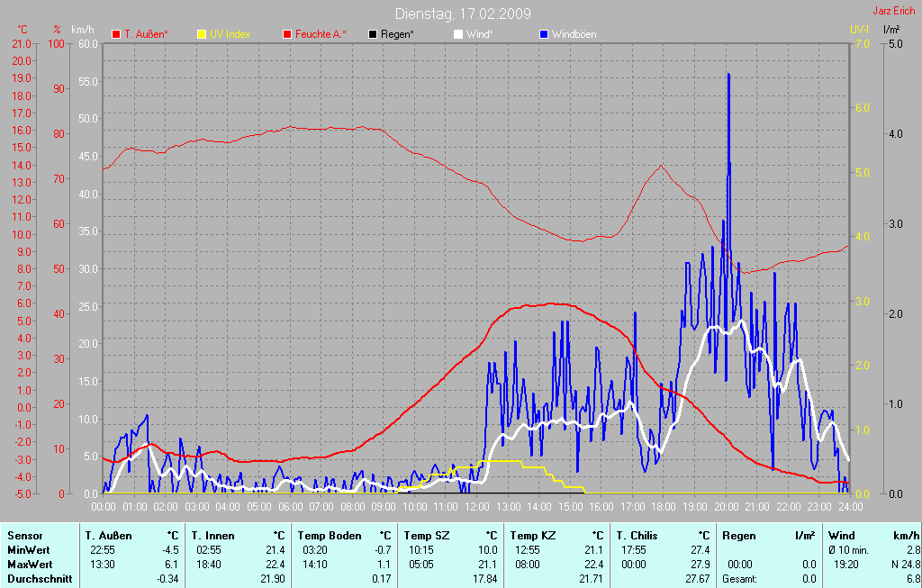Viewport: 922px width, 588px height.
Task: Click the red T. Außen legend swatch
Action: click(116, 34)
